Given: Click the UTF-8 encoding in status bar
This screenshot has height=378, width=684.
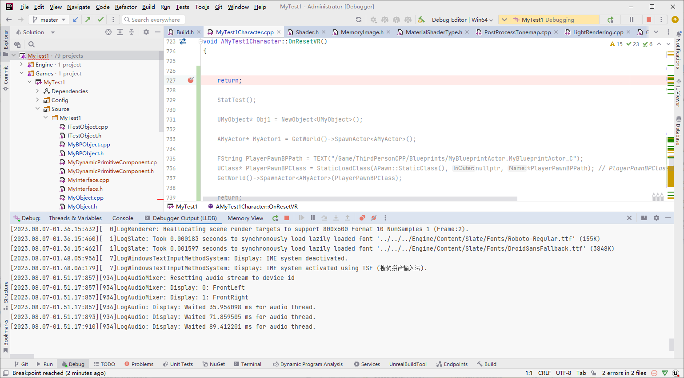Looking at the screenshot, I should [563, 373].
